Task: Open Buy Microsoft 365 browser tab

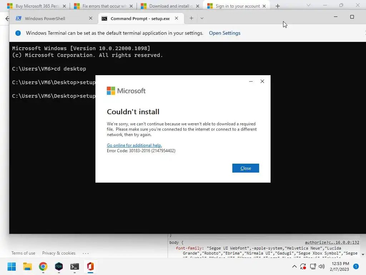Action: tap(36, 6)
